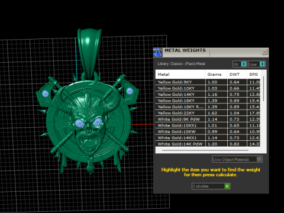Click the SPG column header
The width and height of the screenshot is (284, 213).
(254, 75)
